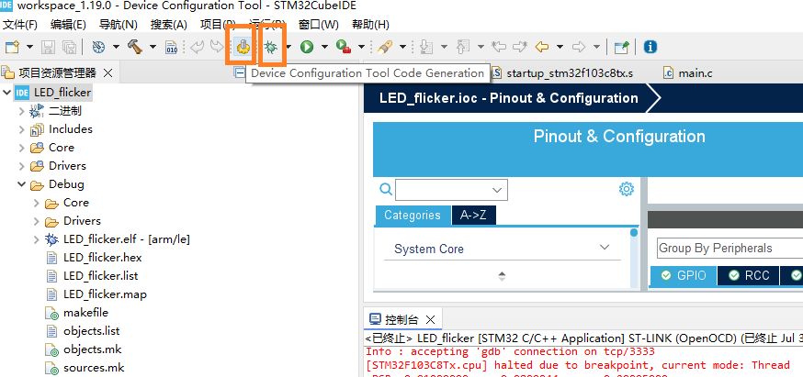Open the 窗口(W) menu

pyautogui.click(x=319, y=25)
